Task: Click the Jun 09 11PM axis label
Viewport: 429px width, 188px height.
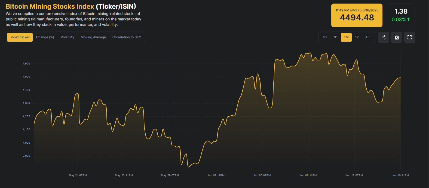Action: tap(308, 175)
